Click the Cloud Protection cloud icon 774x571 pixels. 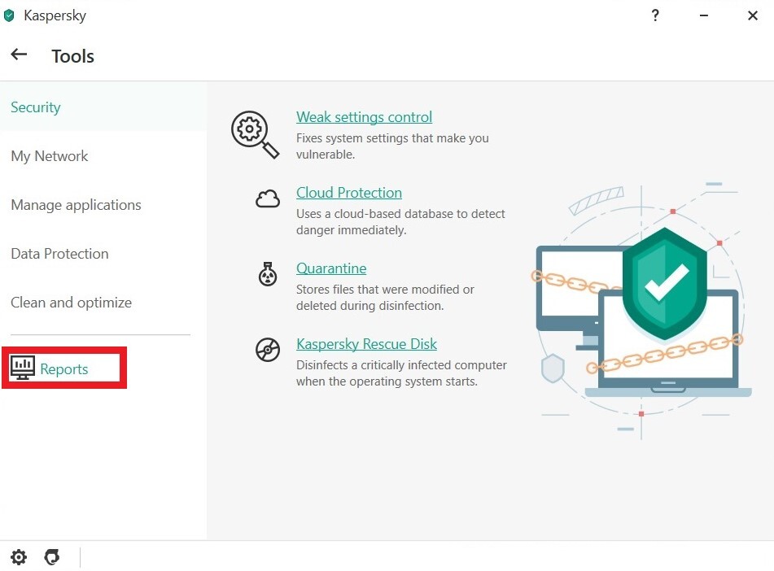(268, 199)
